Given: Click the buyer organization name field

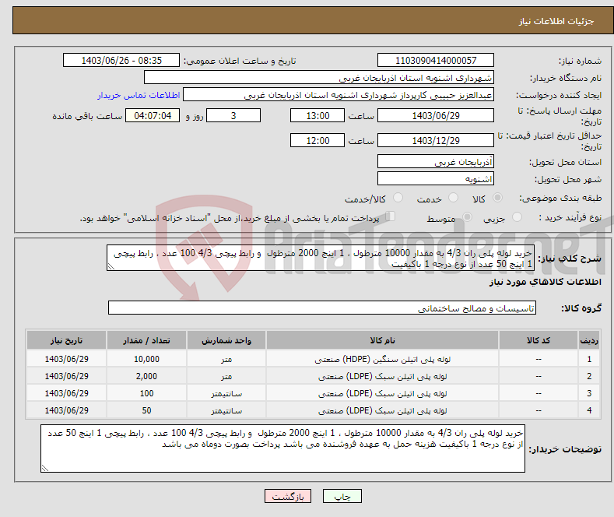Looking at the screenshot, I should [319, 77].
